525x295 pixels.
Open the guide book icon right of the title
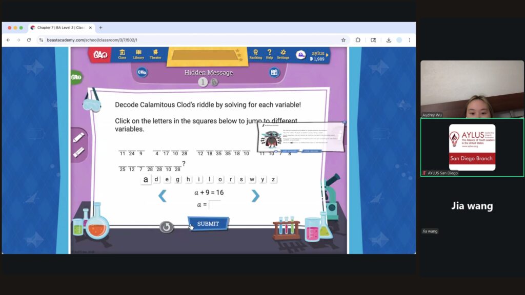274,73
